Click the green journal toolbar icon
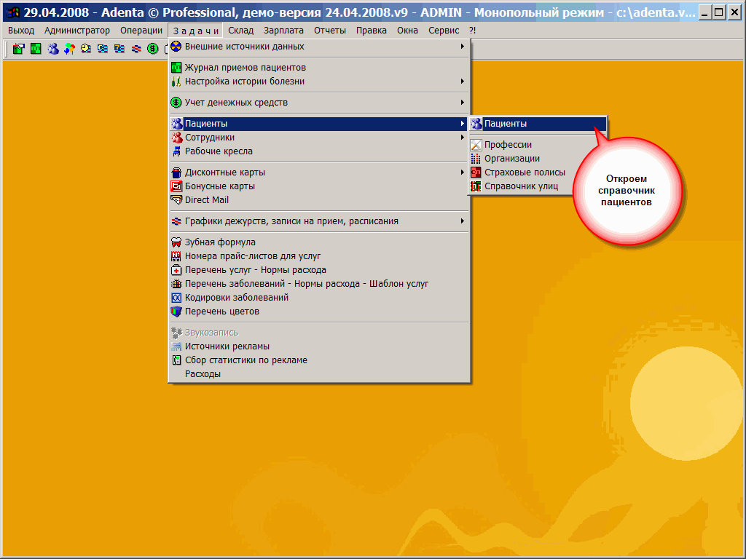Viewport: 746px width, 559px height. click(x=36, y=49)
